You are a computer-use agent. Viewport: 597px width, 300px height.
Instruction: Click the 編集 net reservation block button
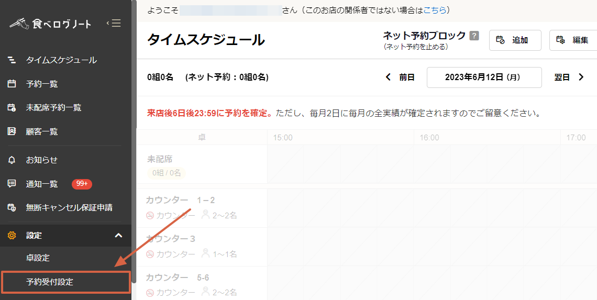pos(573,40)
